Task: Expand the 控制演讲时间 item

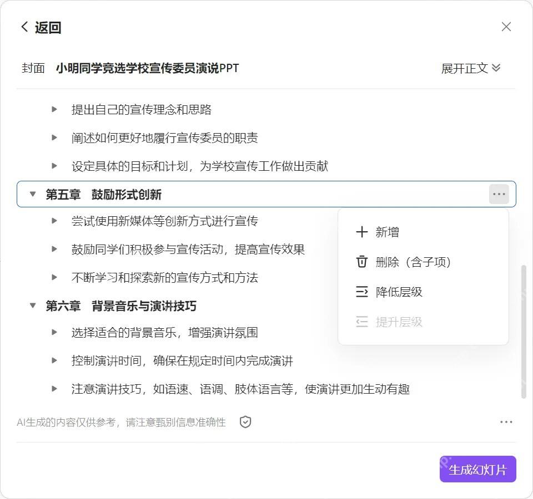Action: click(54, 360)
